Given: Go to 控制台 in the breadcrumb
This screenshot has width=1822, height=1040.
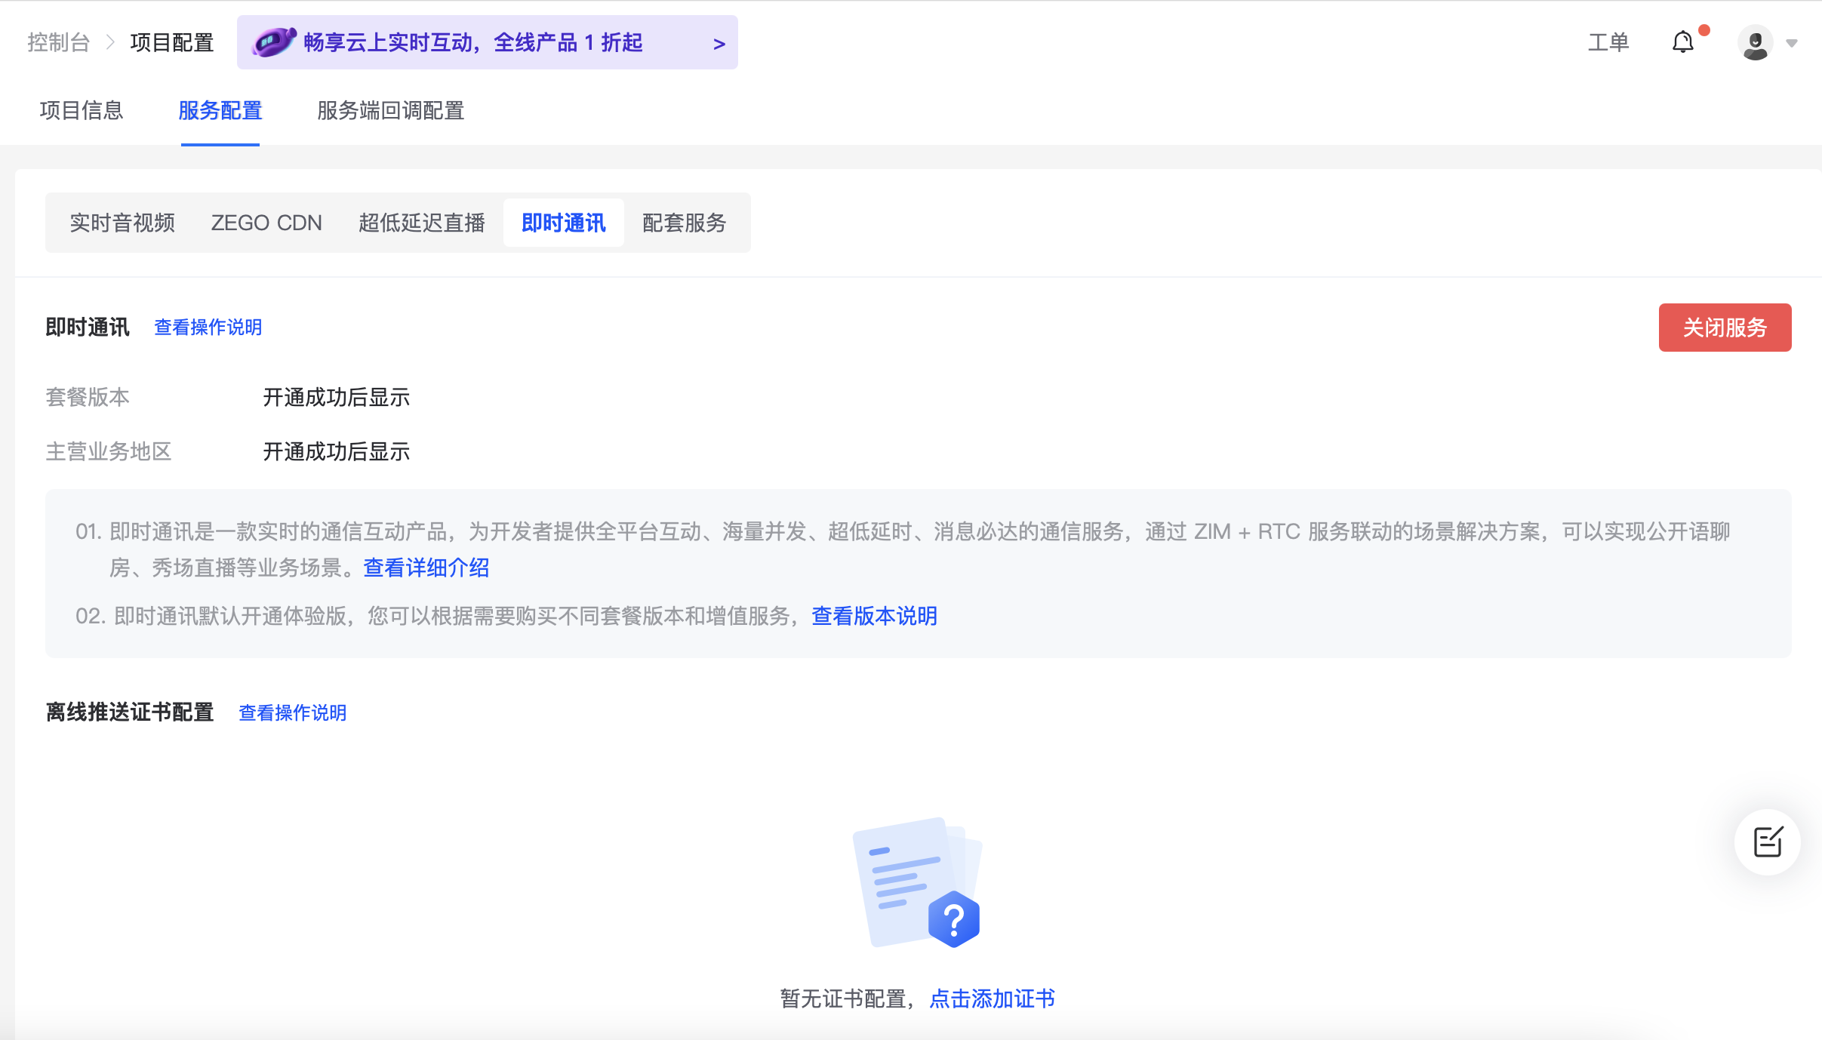Looking at the screenshot, I should point(58,42).
